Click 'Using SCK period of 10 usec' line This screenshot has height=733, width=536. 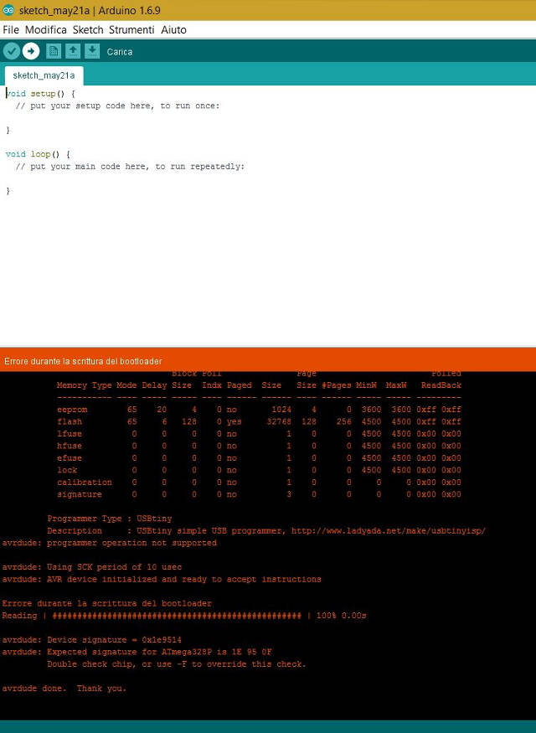pos(92,567)
